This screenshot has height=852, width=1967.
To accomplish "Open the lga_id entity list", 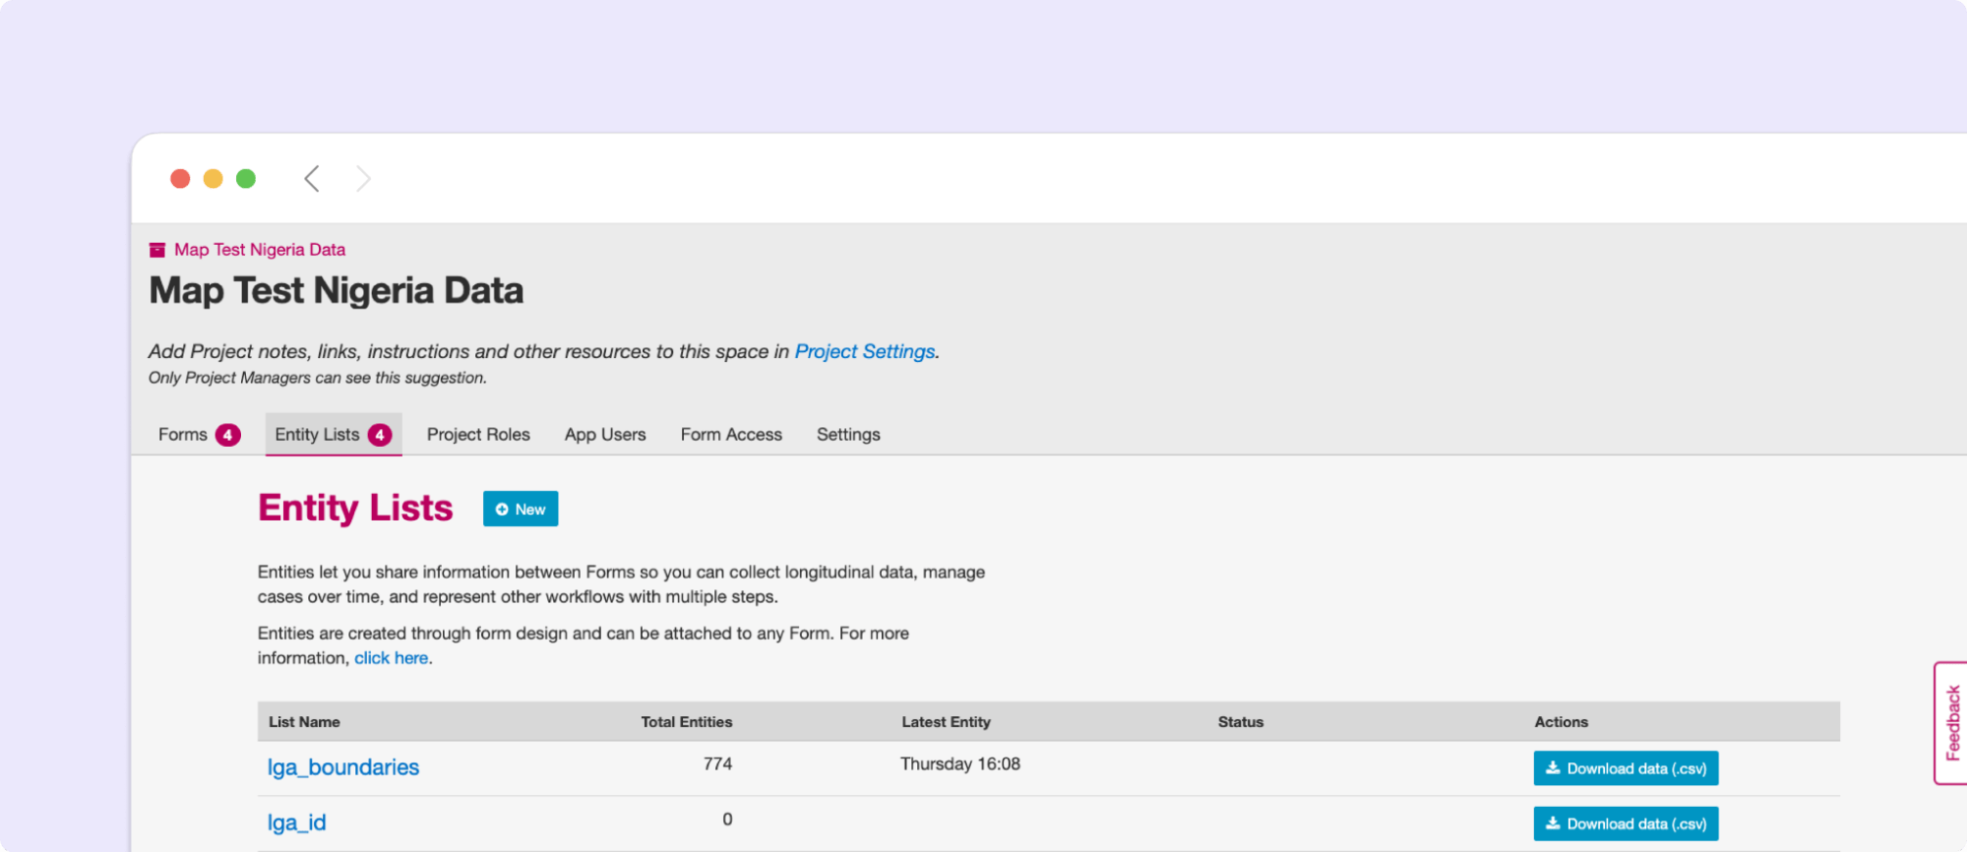I will coord(297,822).
